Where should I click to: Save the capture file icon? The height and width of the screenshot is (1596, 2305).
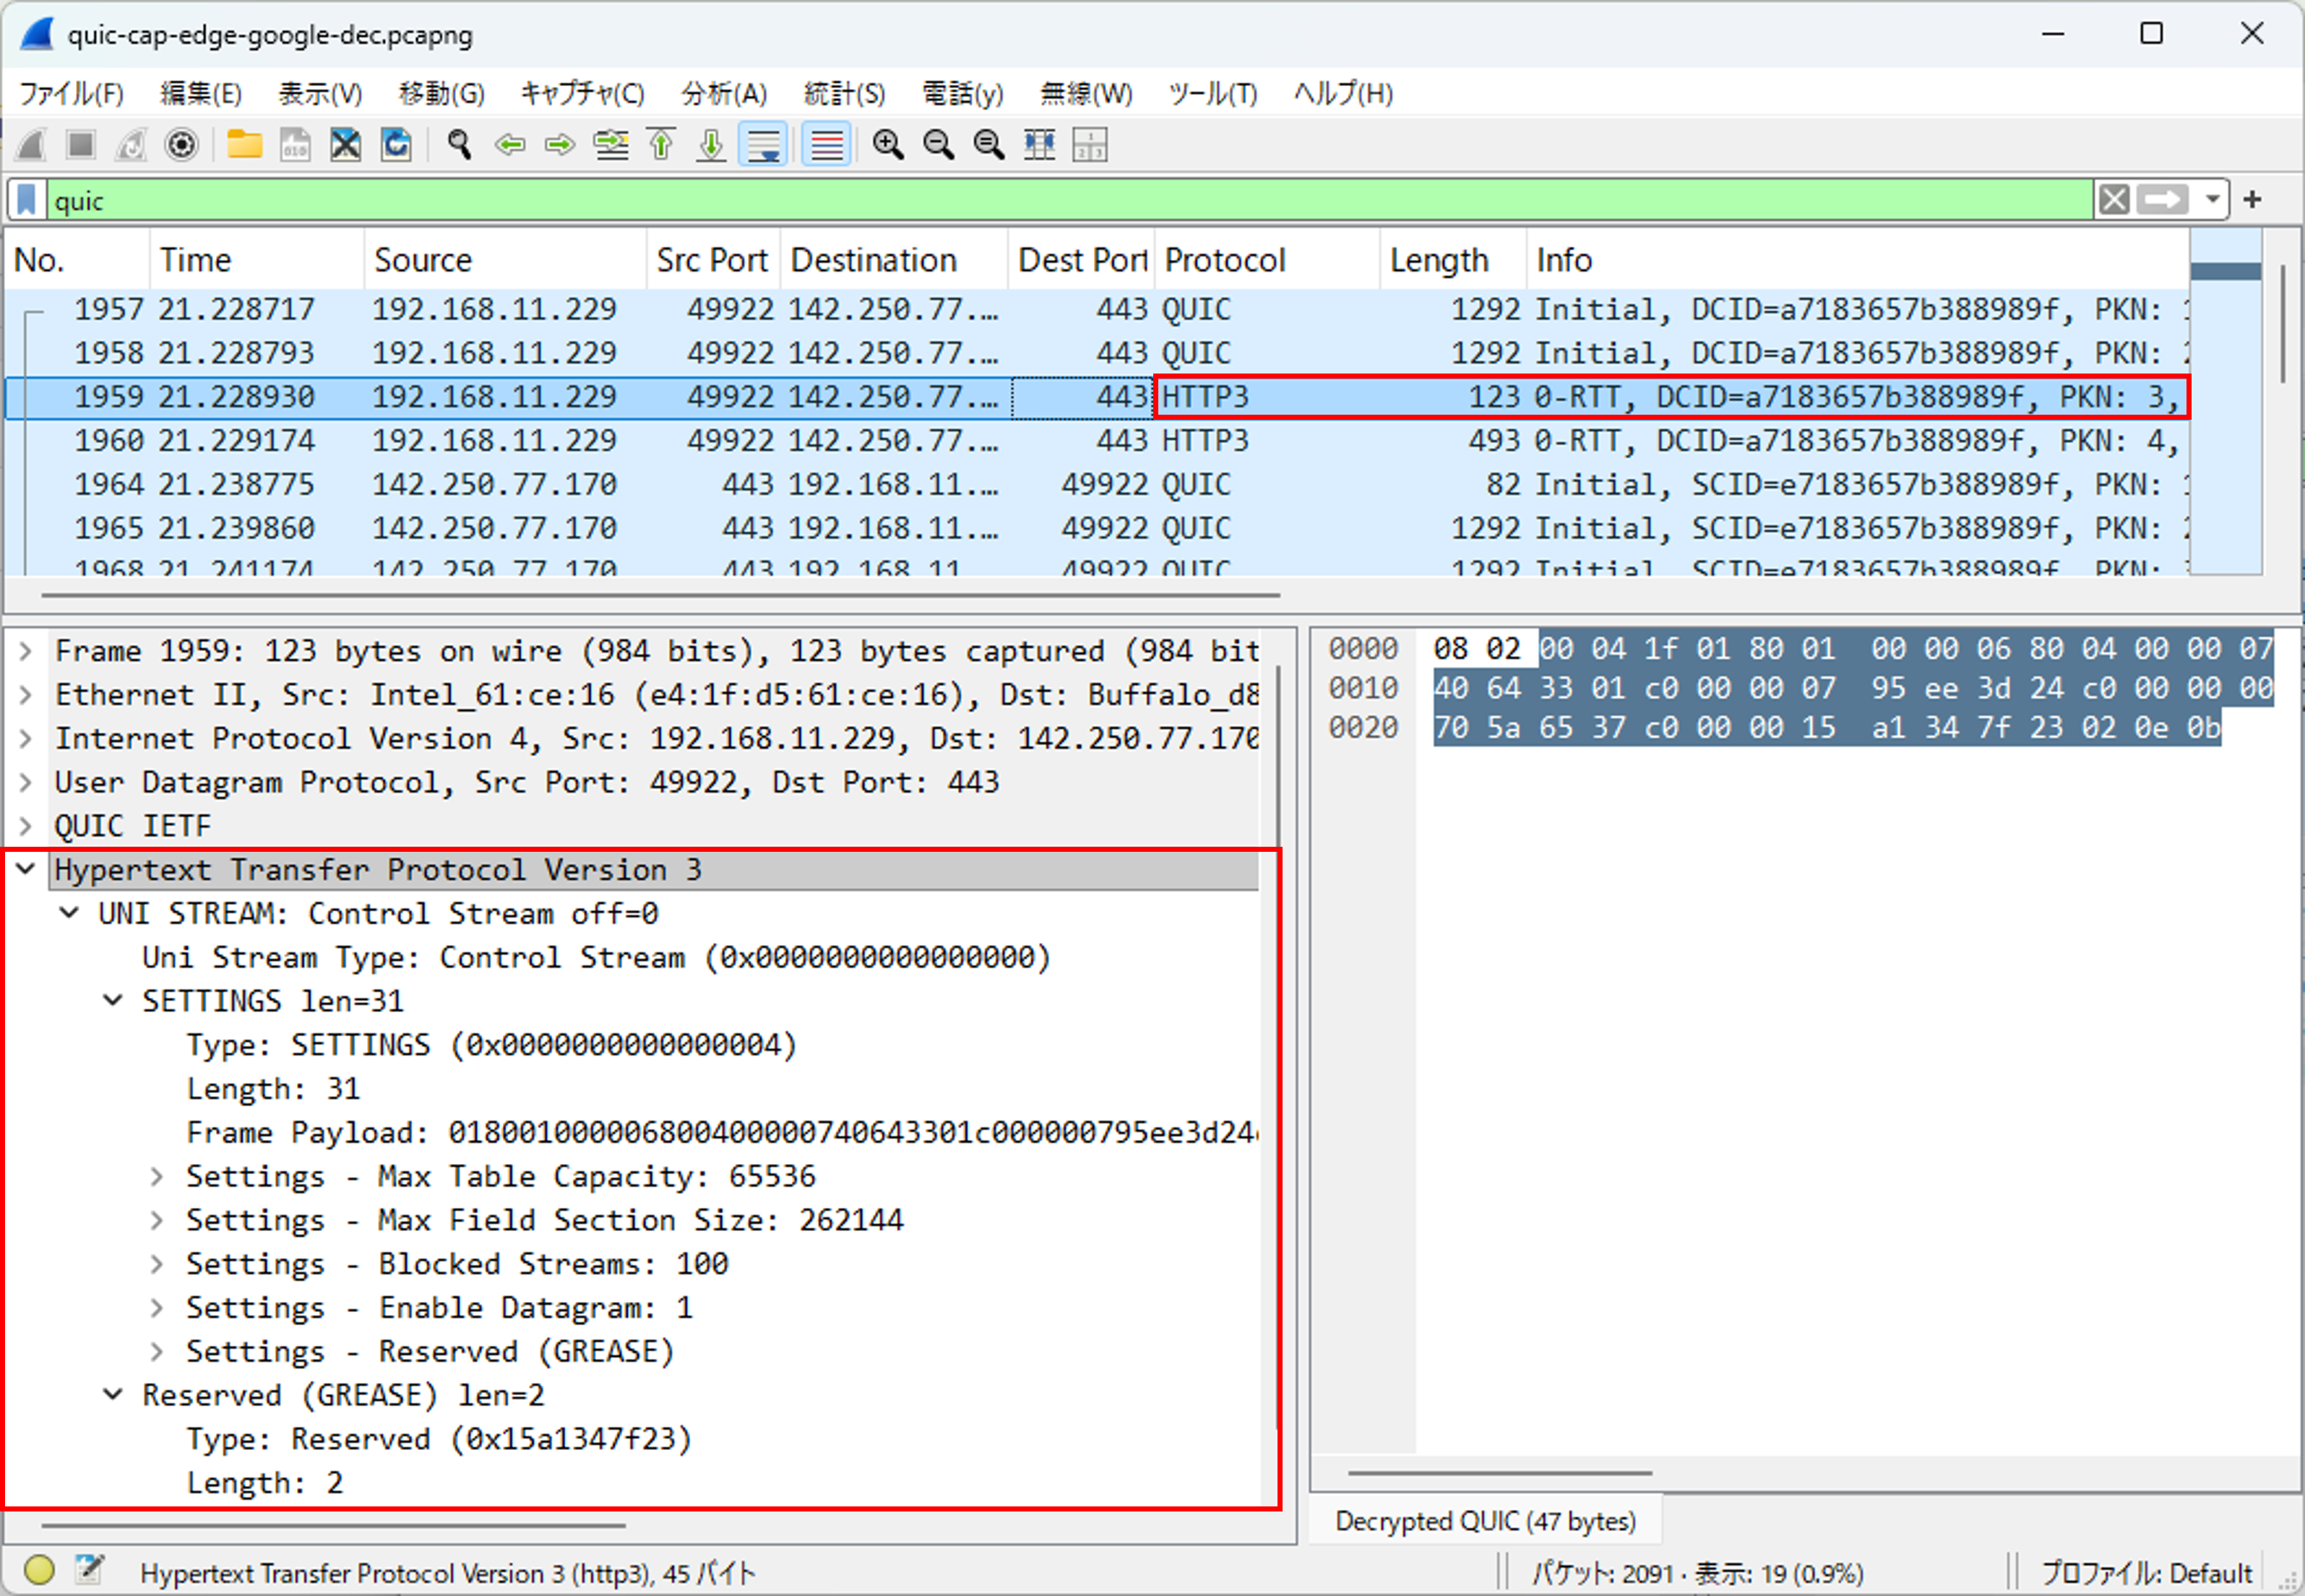click(295, 145)
